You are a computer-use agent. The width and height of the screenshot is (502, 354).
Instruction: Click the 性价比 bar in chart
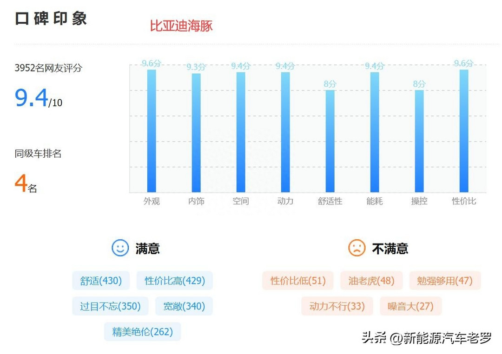click(464, 131)
